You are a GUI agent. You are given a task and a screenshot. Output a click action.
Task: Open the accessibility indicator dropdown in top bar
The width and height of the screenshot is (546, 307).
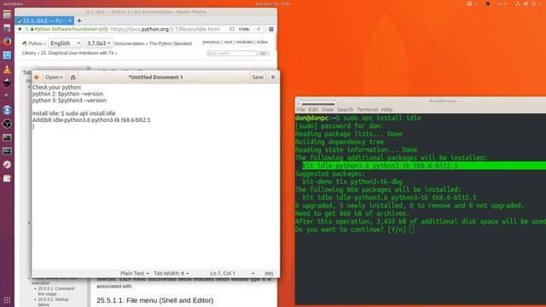tap(472, 3)
